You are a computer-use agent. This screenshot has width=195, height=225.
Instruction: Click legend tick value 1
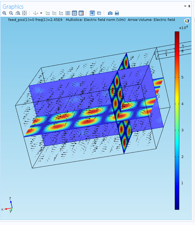pos(182,183)
